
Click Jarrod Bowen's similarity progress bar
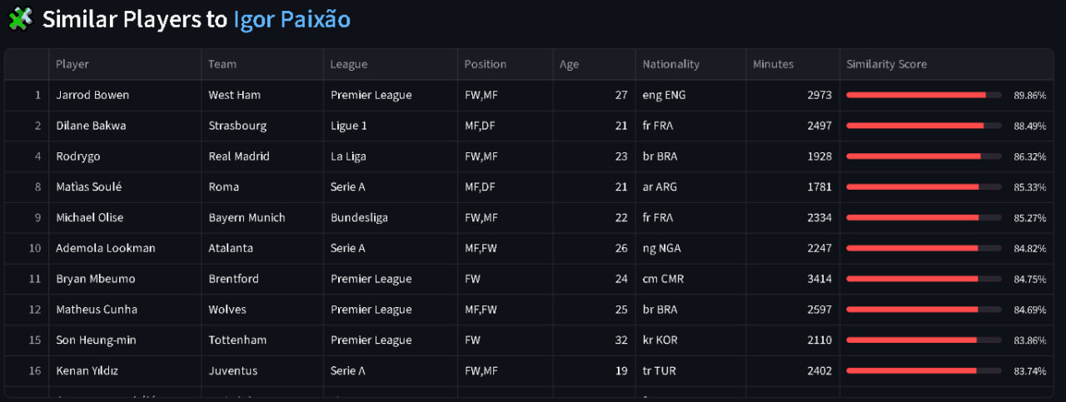pos(924,95)
